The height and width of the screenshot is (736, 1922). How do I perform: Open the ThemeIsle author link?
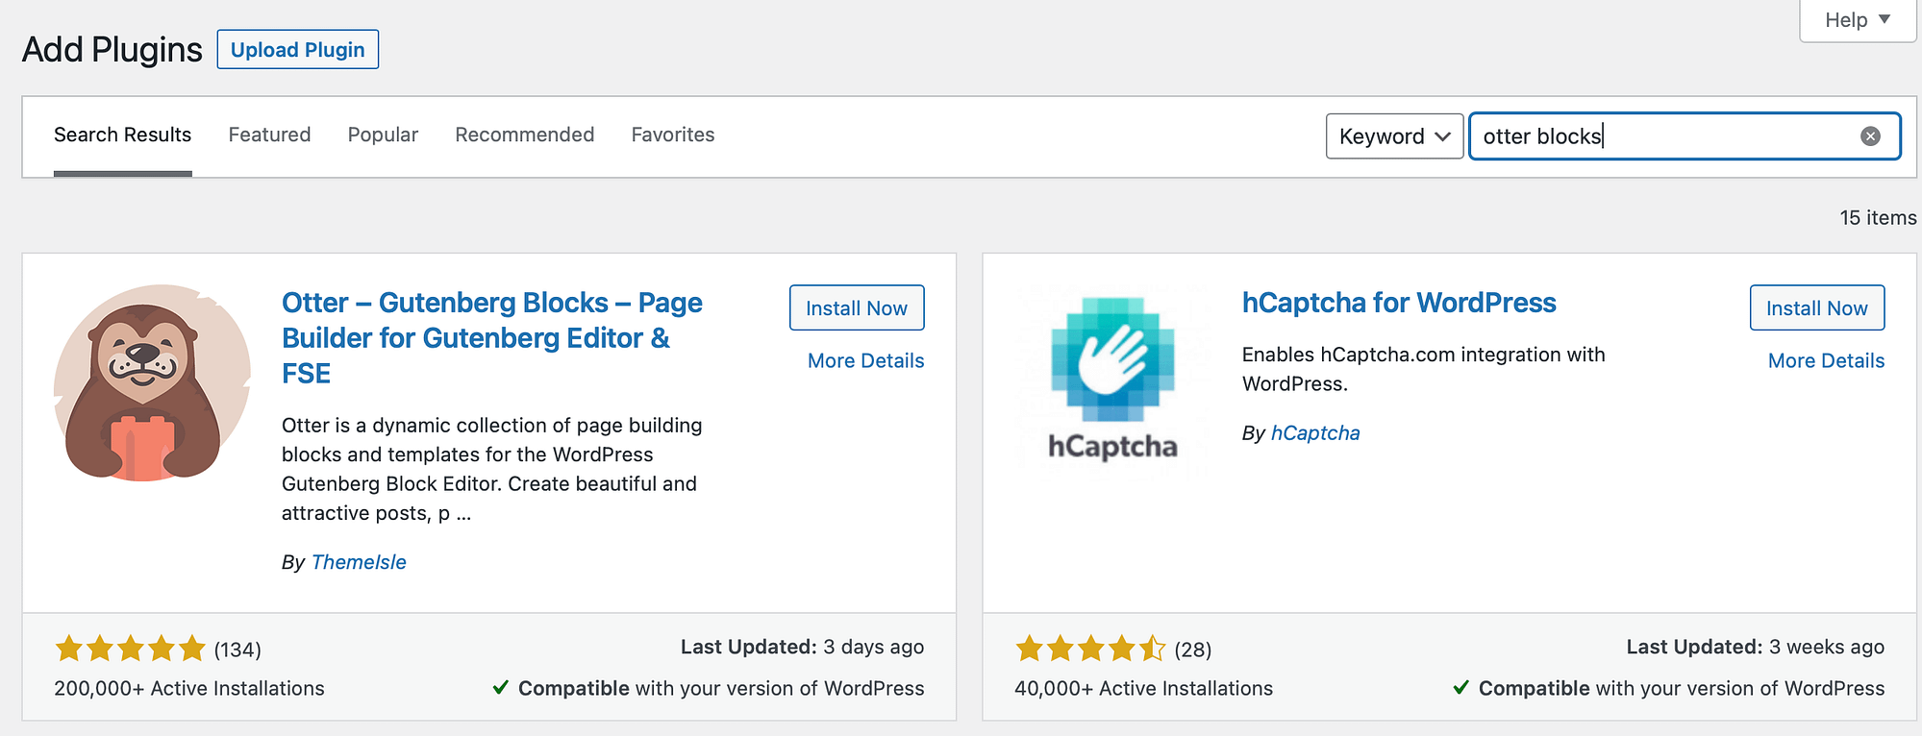click(359, 562)
